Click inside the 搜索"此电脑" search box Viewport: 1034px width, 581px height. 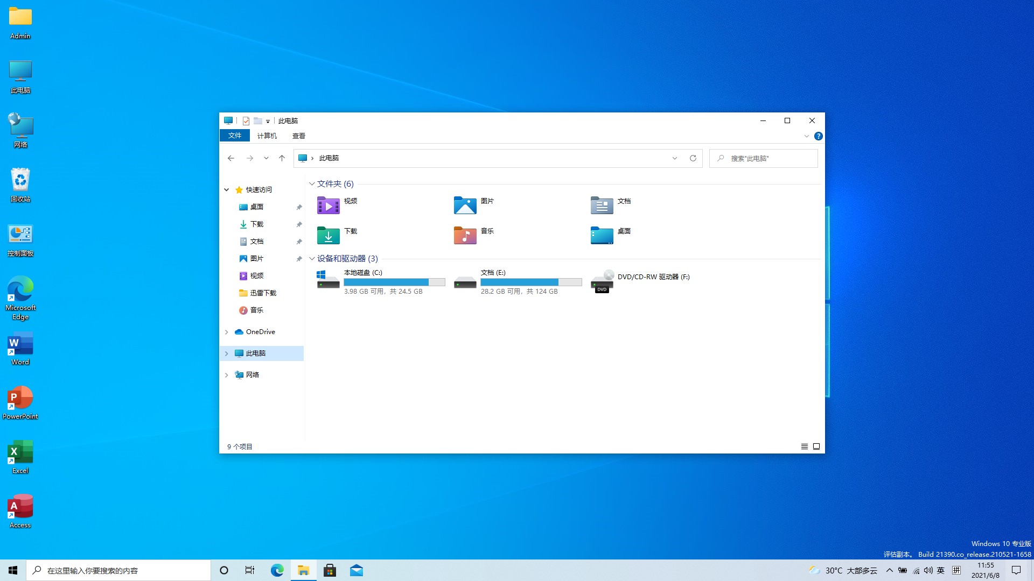pyautogui.click(x=763, y=158)
